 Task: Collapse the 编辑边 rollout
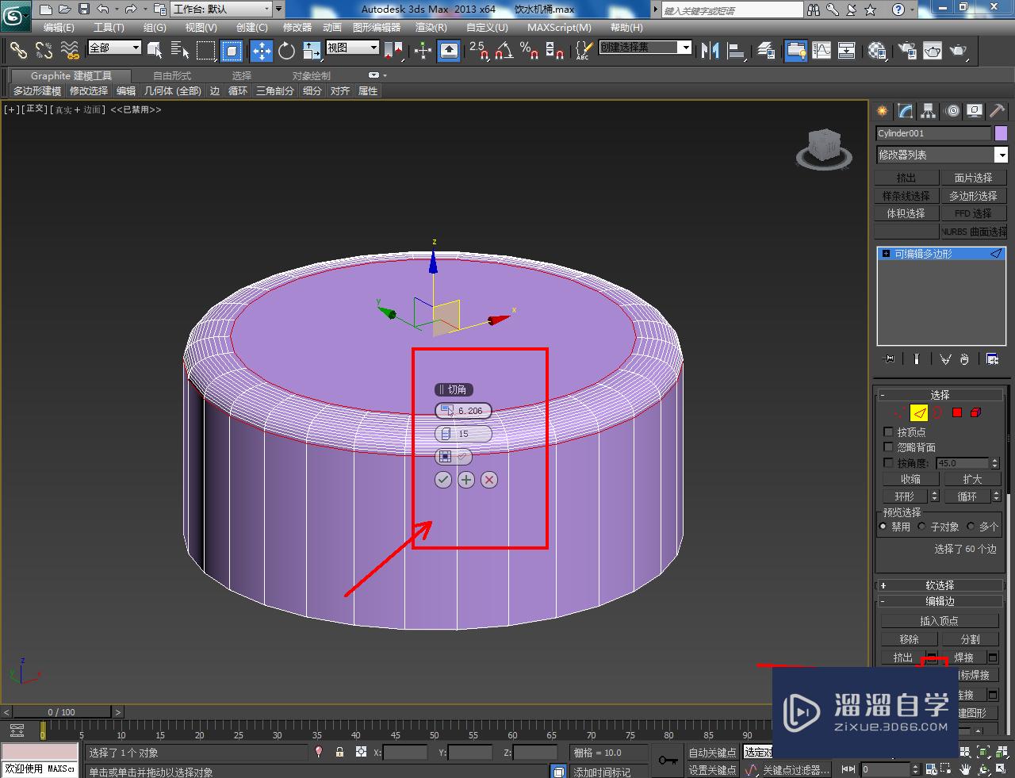[x=940, y=601]
